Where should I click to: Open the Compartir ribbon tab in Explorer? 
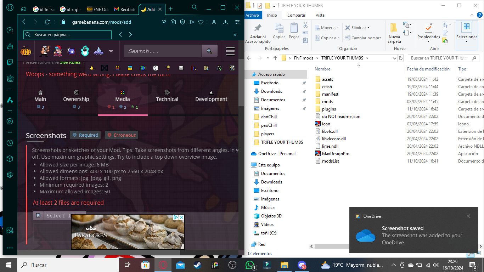pyautogui.click(x=296, y=15)
